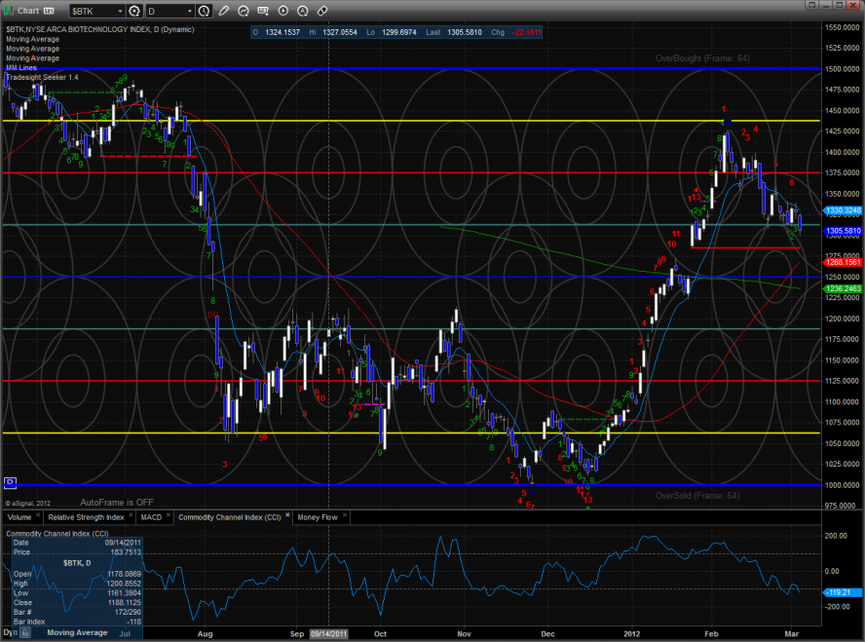
Task: Close the Volume tab
Action: (39, 516)
